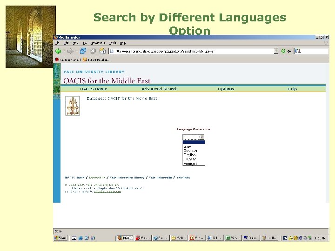Click the Firefox logo in title bar

[x=56, y=37]
